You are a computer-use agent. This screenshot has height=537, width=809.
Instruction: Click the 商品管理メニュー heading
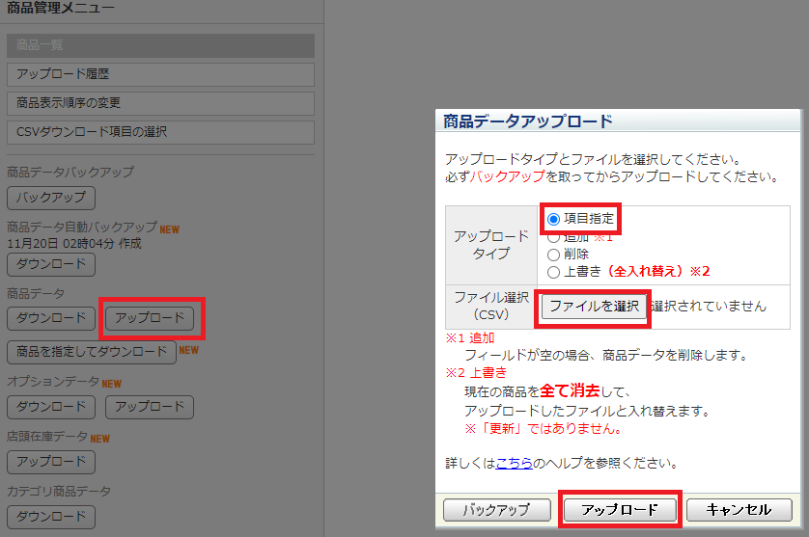(x=61, y=8)
